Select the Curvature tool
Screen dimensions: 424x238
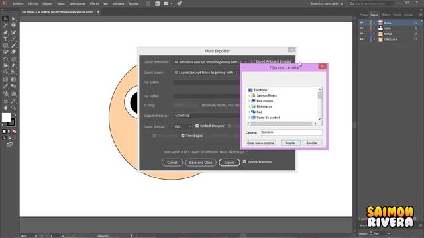coord(13,32)
